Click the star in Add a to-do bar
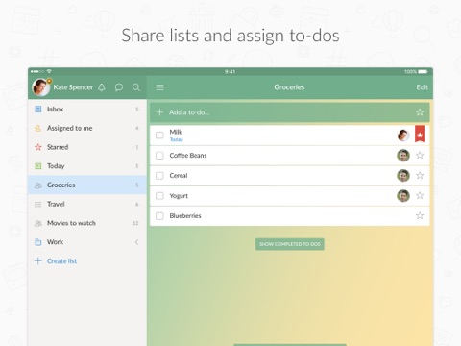This screenshot has width=461, height=346. pyautogui.click(x=420, y=112)
